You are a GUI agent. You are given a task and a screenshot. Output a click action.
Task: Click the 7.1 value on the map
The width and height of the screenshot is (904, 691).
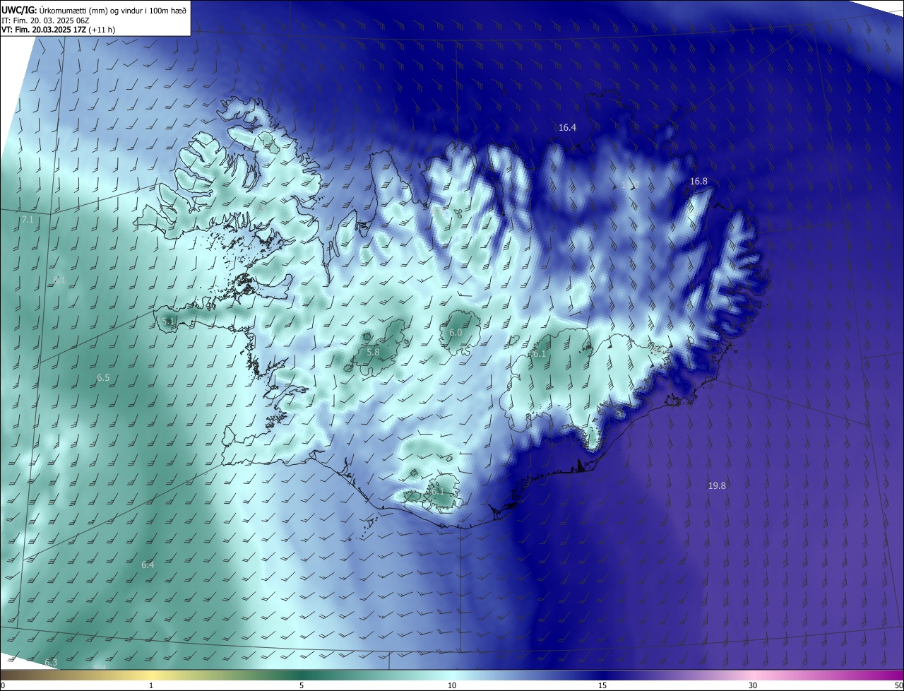tap(28, 220)
